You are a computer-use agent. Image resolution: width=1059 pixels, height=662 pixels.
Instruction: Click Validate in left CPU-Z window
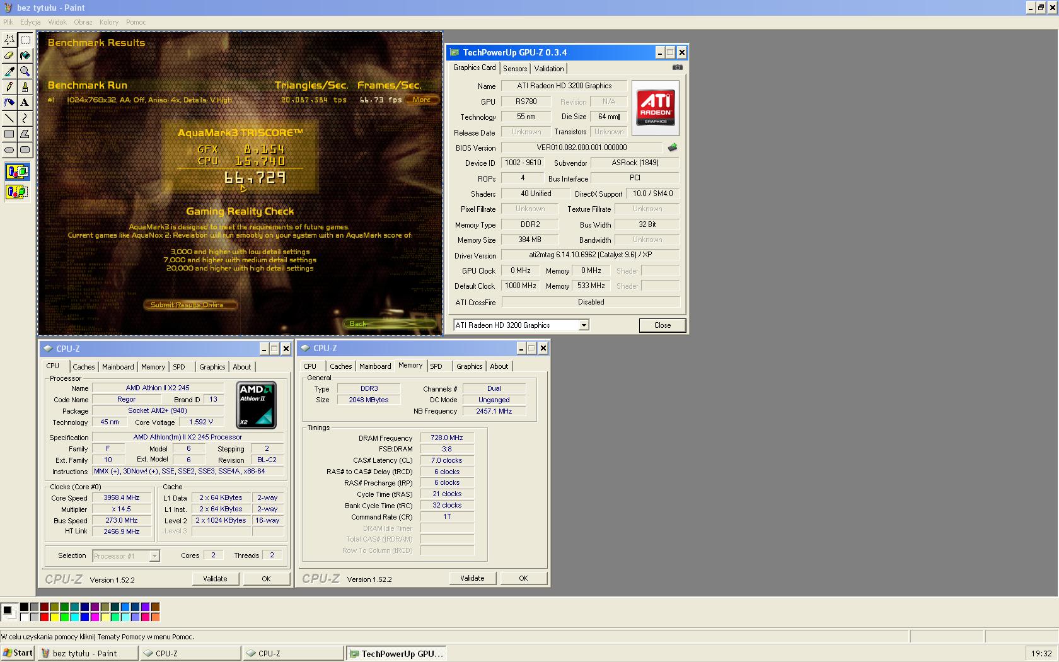pos(215,579)
